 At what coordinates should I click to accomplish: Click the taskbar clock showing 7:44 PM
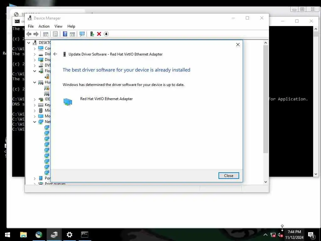coord(294,235)
